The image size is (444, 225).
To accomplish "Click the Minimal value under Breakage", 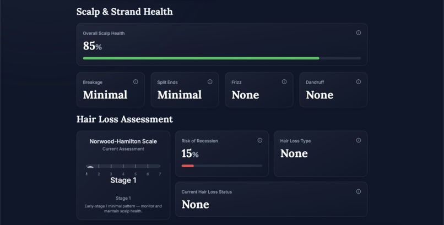I will [x=105, y=95].
